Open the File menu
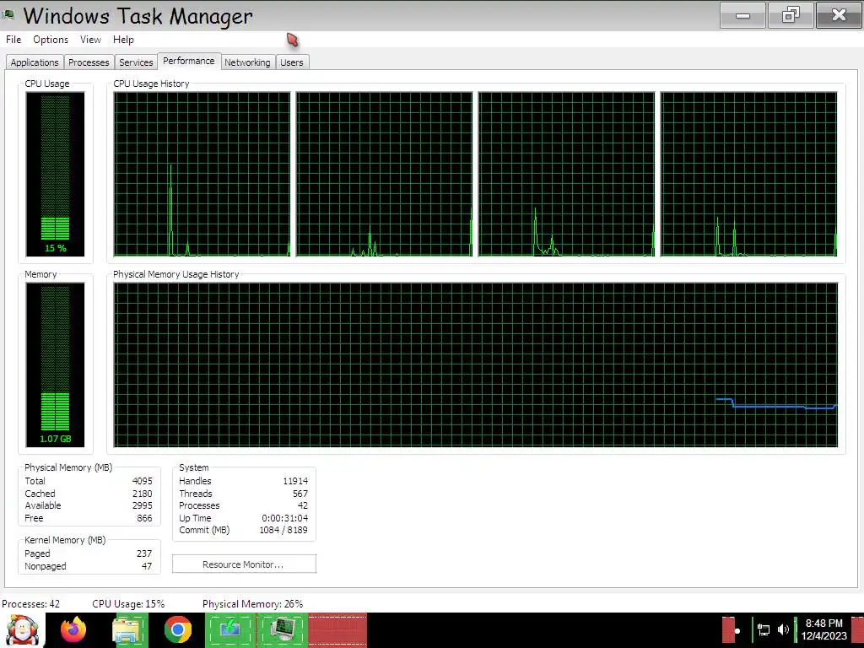Image resolution: width=864 pixels, height=648 pixels. tap(13, 40)
